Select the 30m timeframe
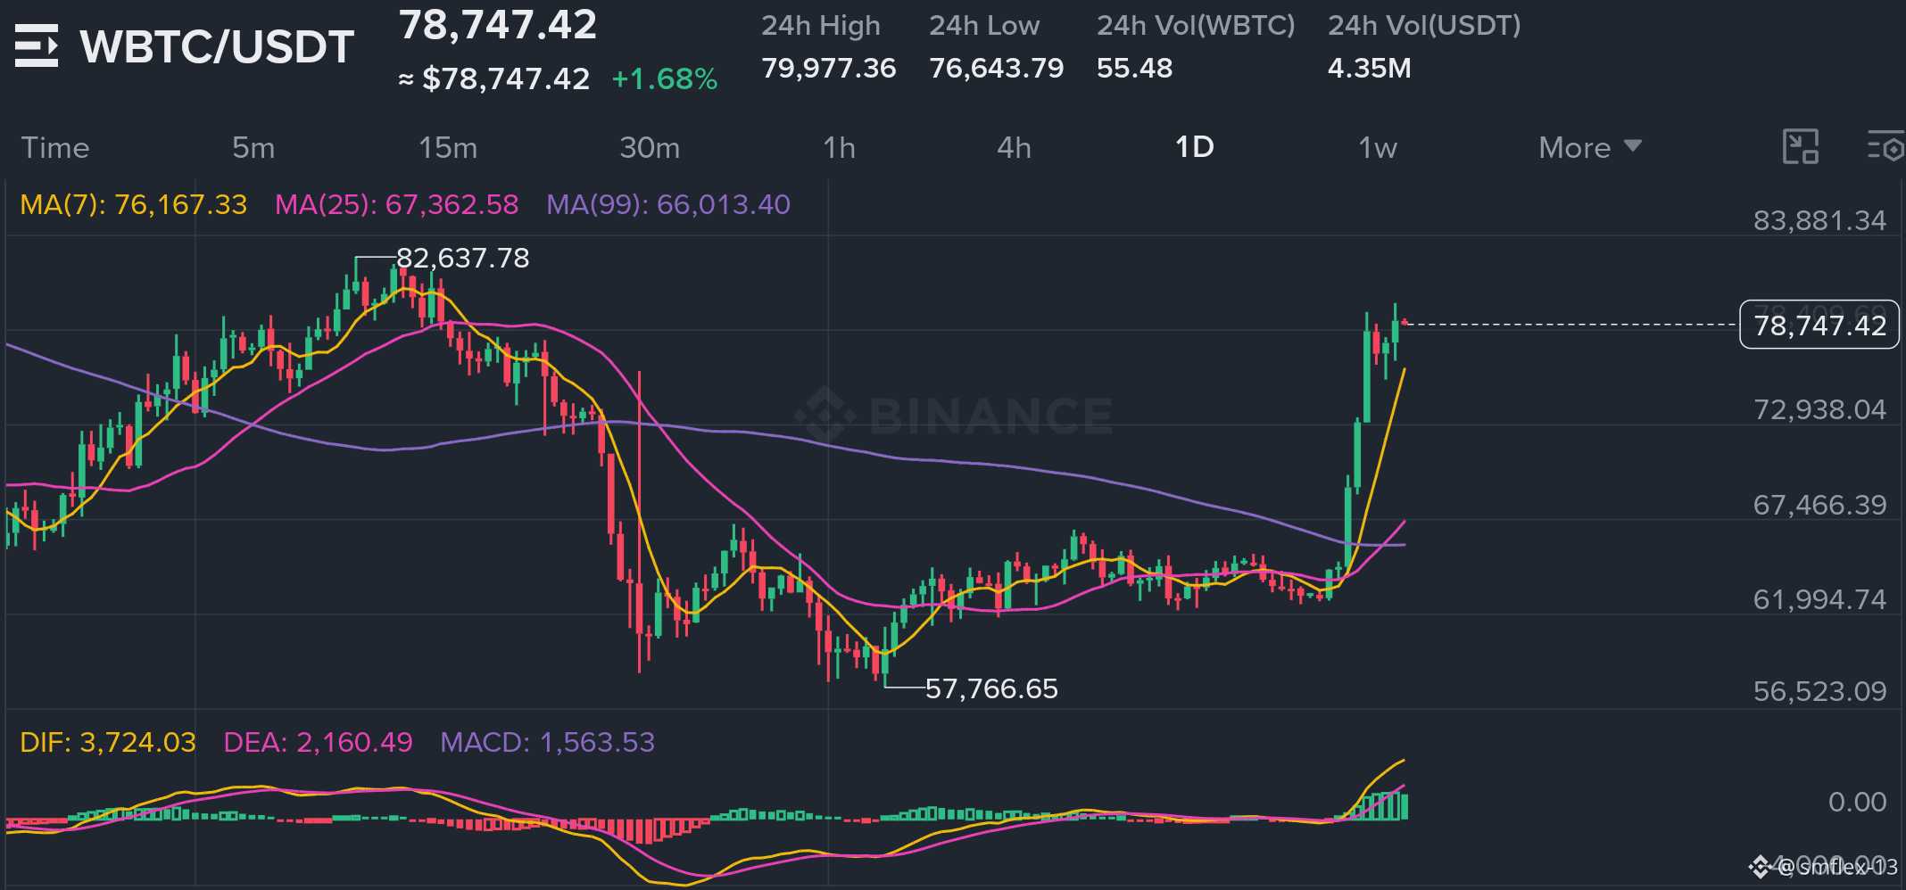1906x890 pixels. pos(650,147)
